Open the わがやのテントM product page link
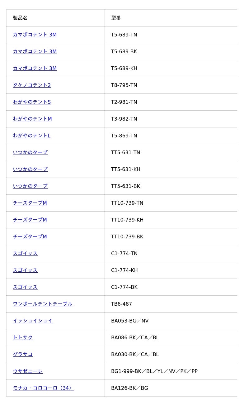Image resolution: width=249 pixels, height=406 pixels. pos(32,119)
